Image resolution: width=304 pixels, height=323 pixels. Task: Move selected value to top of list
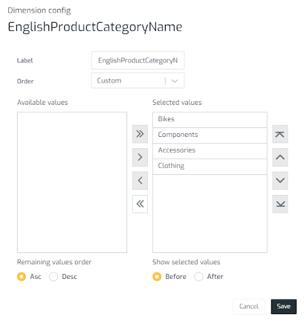[280, 134]
